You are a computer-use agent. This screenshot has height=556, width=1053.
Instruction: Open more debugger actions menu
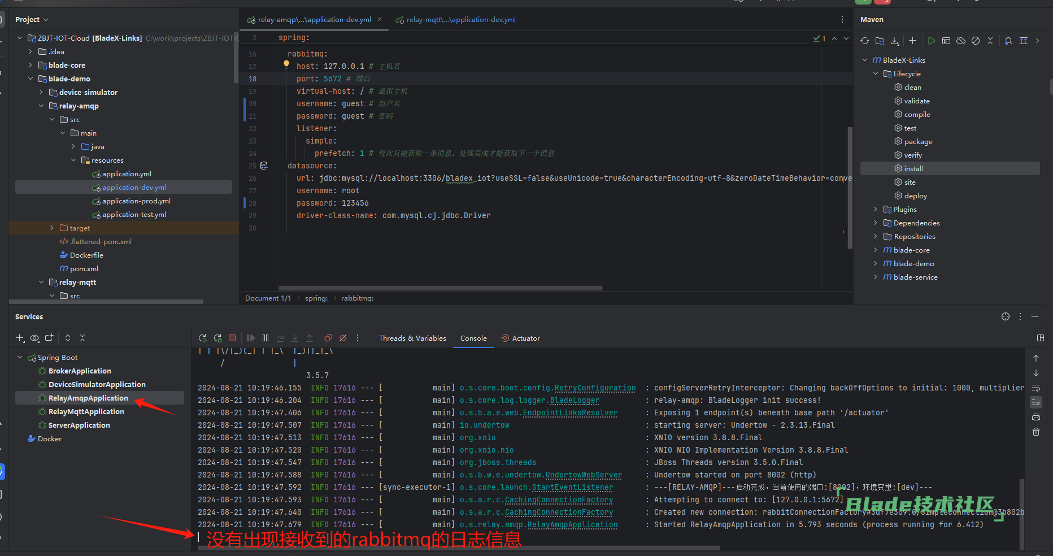(358, 338)
